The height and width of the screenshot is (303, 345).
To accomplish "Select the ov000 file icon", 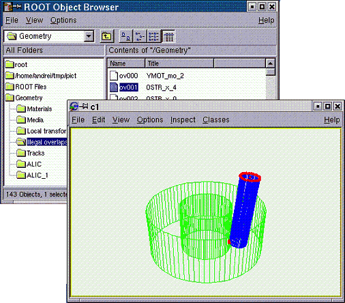I will 114,76.
